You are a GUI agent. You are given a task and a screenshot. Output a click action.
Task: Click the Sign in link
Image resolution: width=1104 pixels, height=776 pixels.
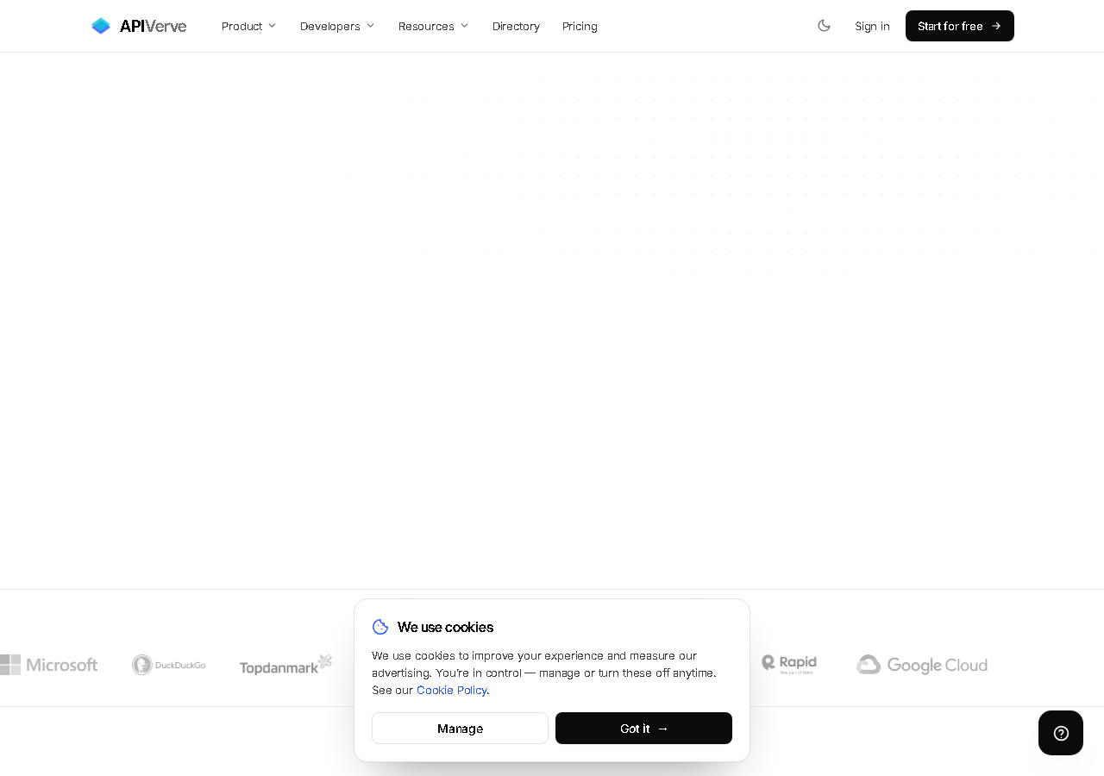pos(872,26)
